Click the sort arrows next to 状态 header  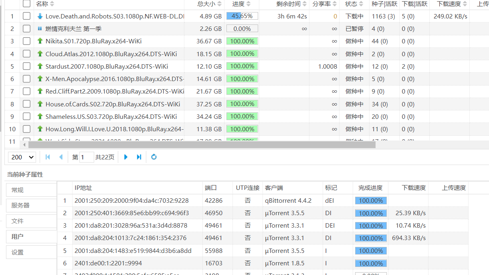(x=362, y=4)
